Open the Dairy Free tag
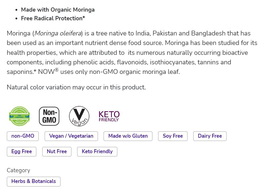Image resolution: width=262 pixels, height=191 pixels. tap(210, 136)
